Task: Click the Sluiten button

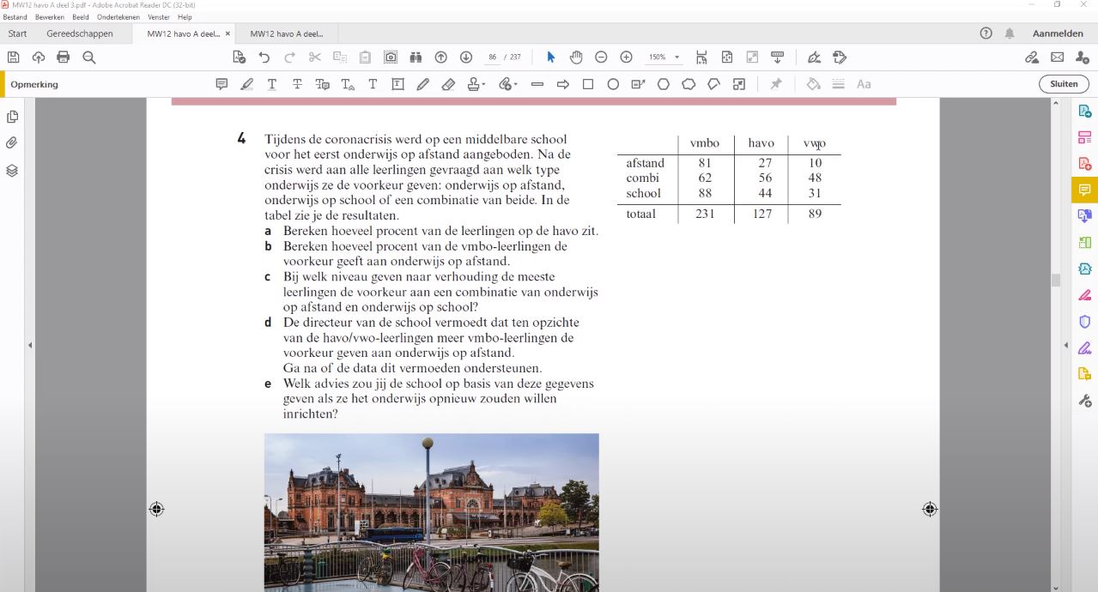Action: tap(1064, 84)
